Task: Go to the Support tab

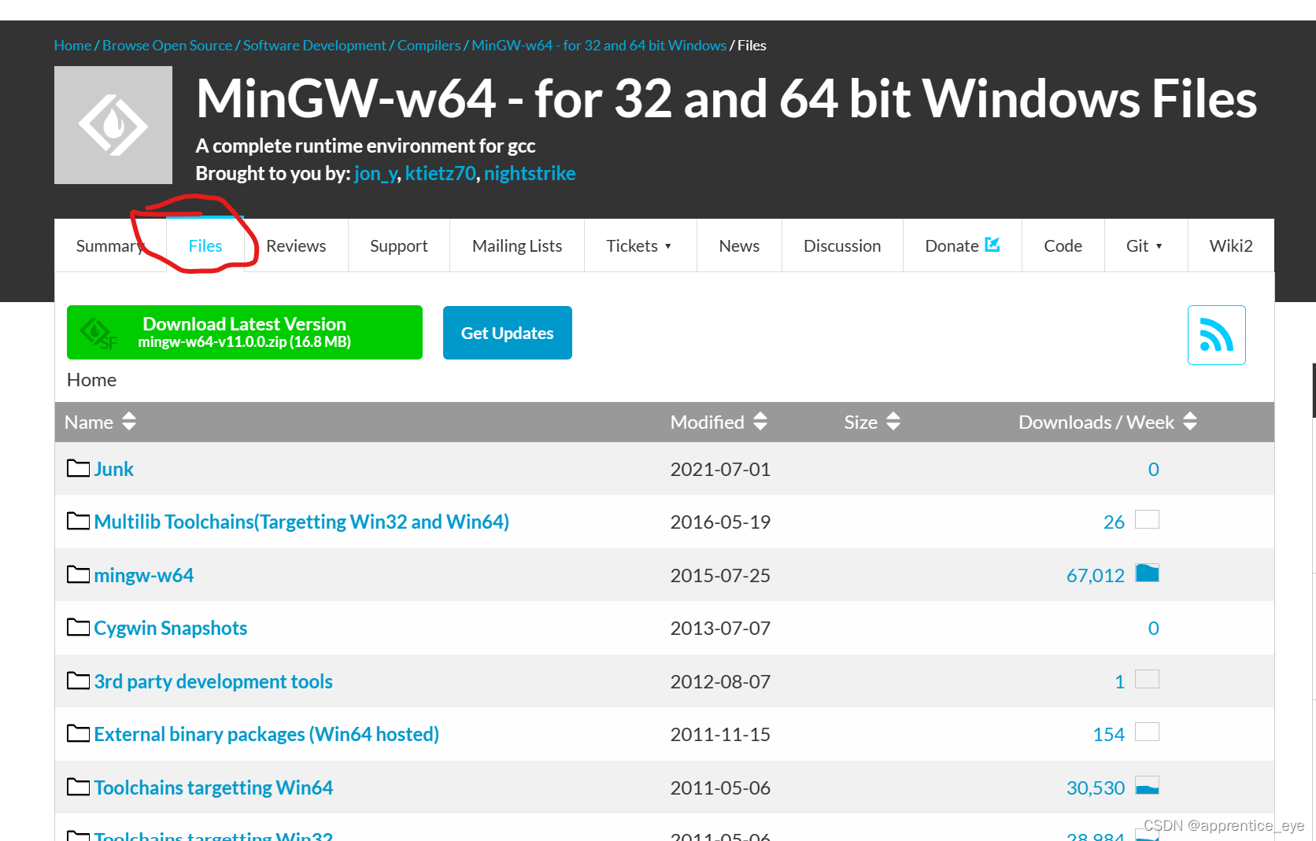Action: (399, 245)
